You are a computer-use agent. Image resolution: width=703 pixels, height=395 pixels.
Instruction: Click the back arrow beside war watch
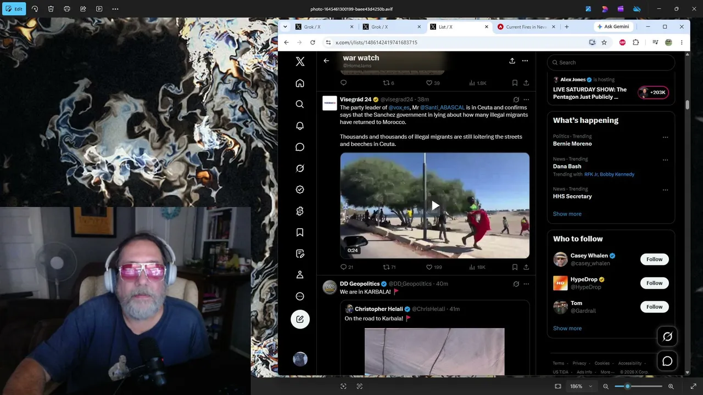[326, 61]
